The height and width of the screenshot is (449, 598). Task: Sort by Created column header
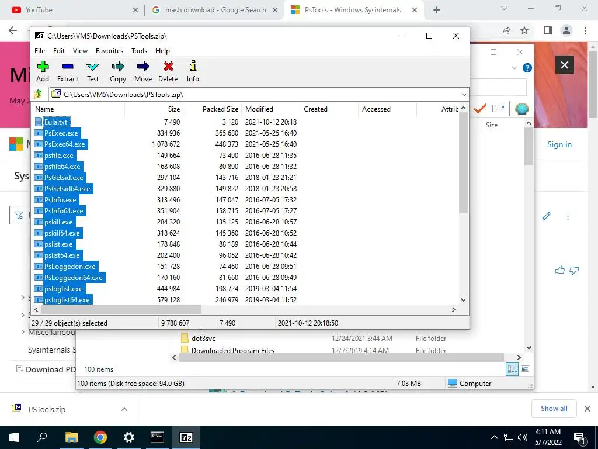point(329,109)
